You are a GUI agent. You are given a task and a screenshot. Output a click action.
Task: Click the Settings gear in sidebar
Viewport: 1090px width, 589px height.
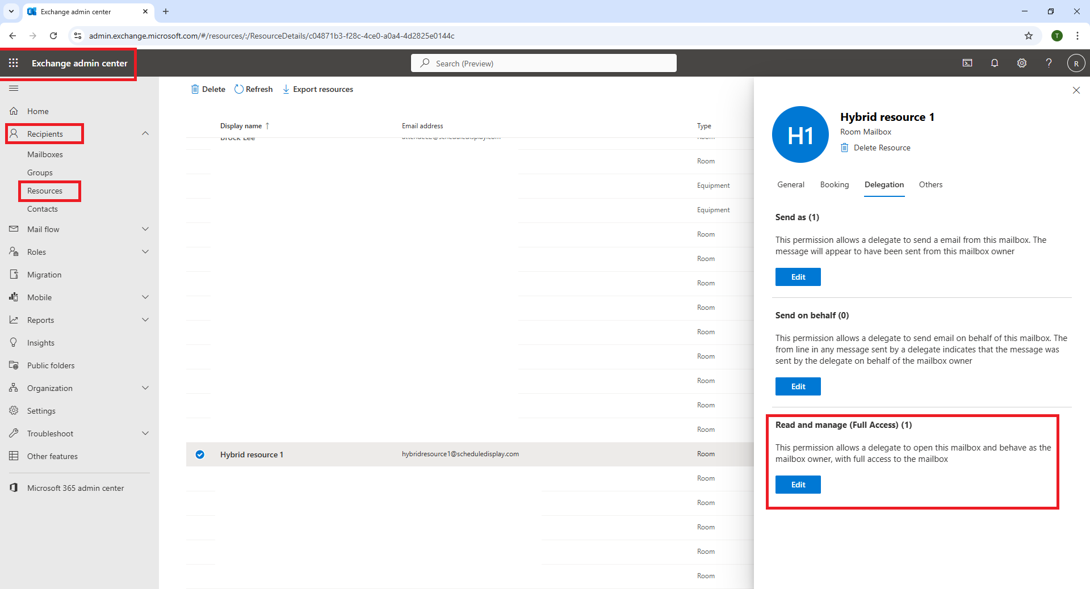(x=14, y=410)
